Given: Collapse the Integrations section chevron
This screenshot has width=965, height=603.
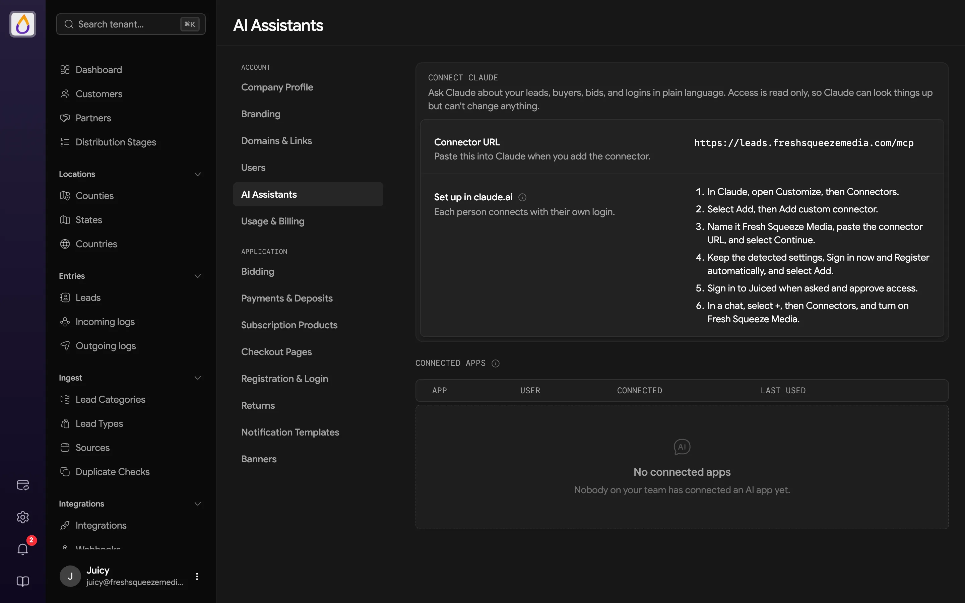Looking at the screenshot, I should tap(197, 504).
